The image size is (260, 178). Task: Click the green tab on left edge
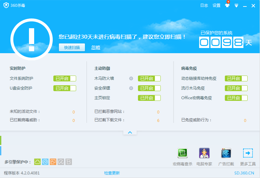[x=1, y=140]
